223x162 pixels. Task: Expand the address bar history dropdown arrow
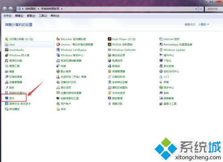point(196,9)
